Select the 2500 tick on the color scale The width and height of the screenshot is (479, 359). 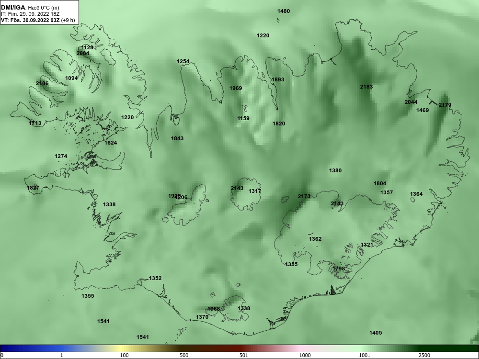424,355
